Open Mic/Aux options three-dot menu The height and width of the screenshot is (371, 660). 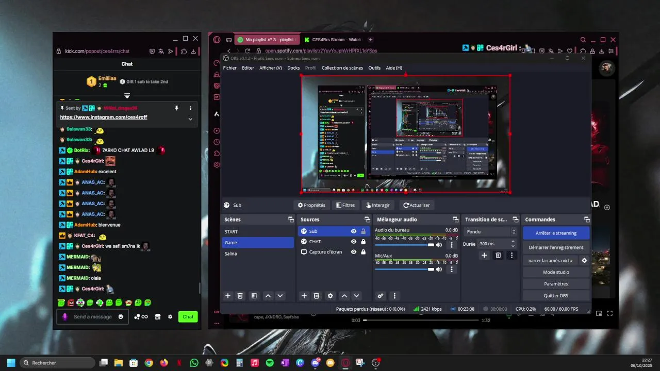452,269
